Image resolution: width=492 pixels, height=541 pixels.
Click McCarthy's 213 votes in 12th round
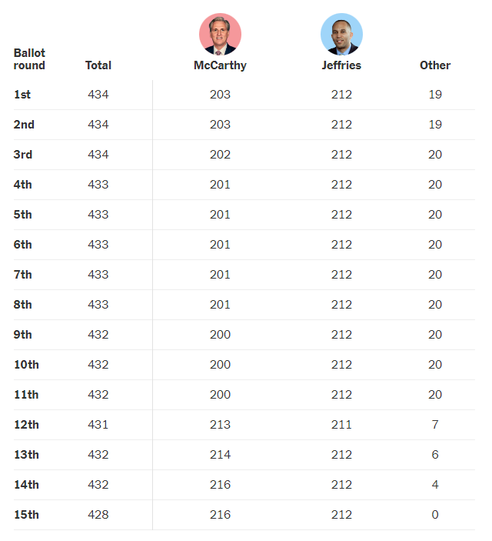tap(220, 425)
